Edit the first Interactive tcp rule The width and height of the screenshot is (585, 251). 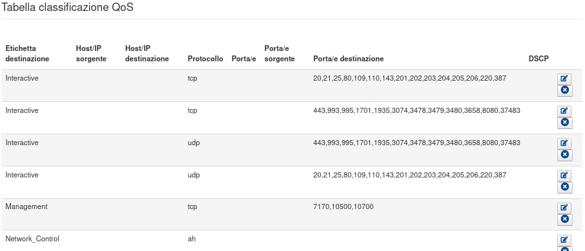tap(564, 79)
